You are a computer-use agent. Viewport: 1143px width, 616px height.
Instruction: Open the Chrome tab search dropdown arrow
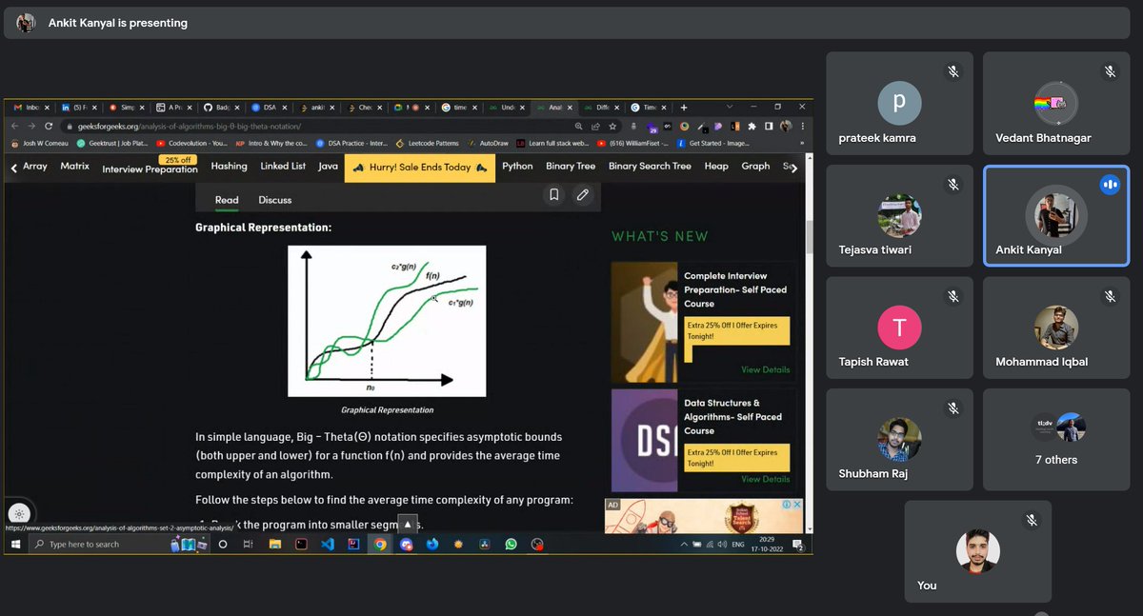[x=730, y=107]
